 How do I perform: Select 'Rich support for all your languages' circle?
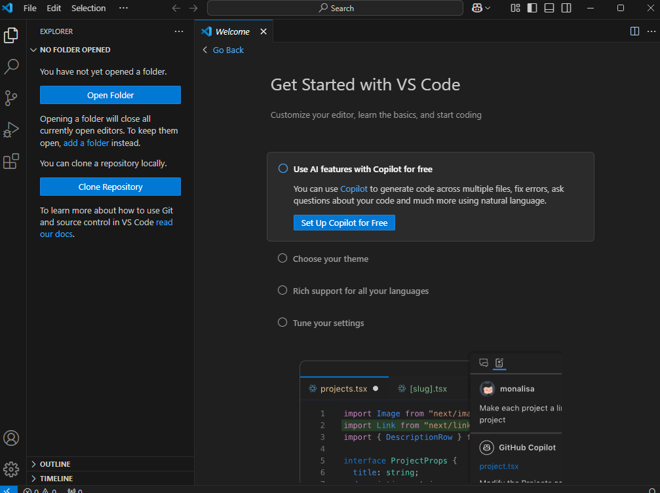tap(282, 290)
